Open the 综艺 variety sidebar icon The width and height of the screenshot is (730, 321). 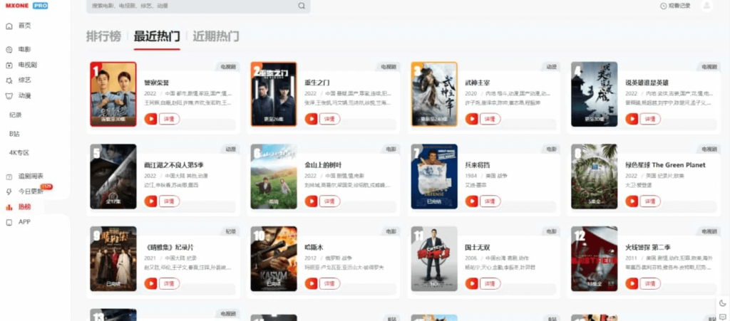[x=9, y=80]
